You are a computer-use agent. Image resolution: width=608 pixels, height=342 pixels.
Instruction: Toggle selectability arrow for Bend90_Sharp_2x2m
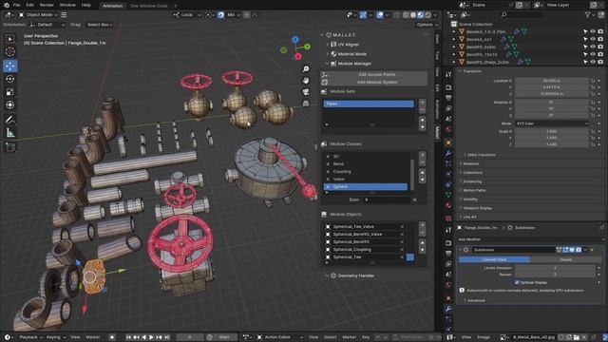585,62
